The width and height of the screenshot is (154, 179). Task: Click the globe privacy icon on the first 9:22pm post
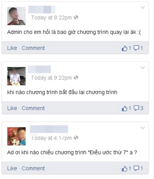coord(76,17)
